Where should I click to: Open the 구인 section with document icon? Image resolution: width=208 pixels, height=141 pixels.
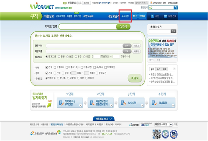click(155, 16)
